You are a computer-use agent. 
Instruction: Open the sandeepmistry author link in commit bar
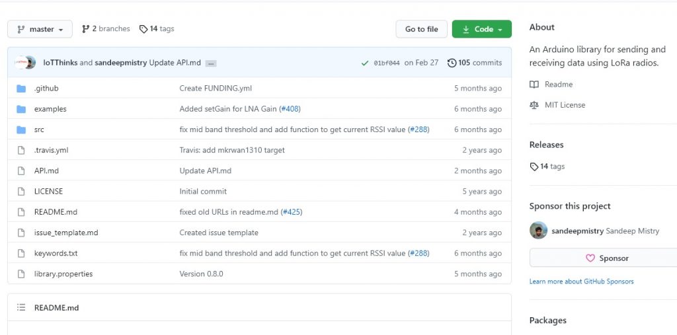pos(121,63)
